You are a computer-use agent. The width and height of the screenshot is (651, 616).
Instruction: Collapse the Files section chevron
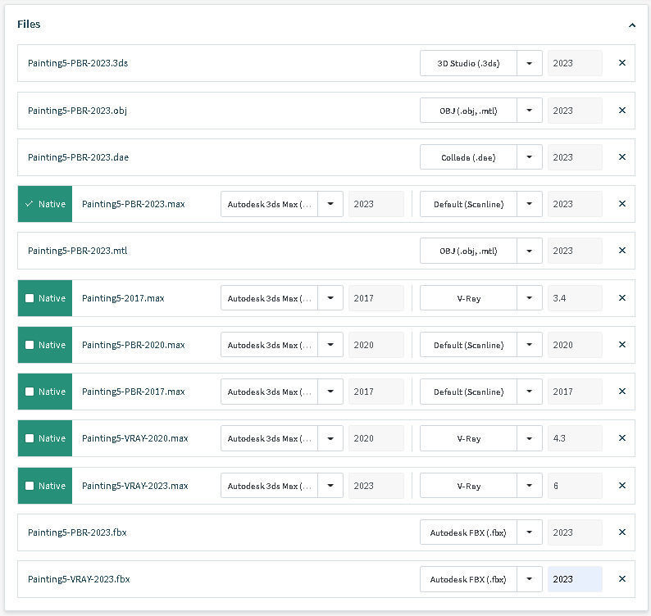(x=632, y=25)
